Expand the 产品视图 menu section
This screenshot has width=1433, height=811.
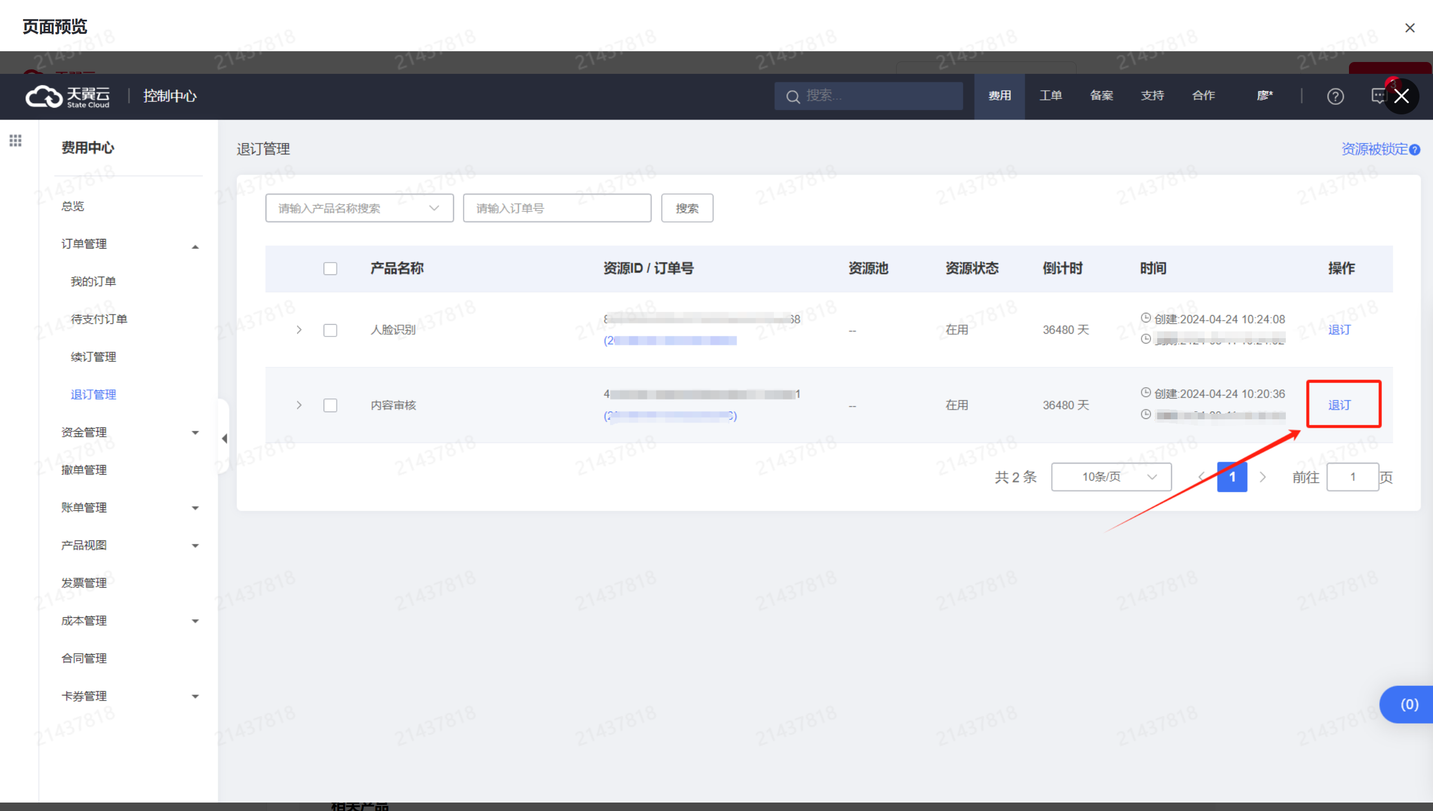195,546
